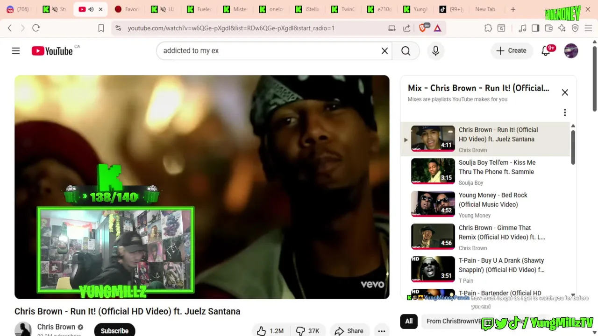Search with your voice microphone
Viewport: 598px width, 336px height.
(435, 51)
